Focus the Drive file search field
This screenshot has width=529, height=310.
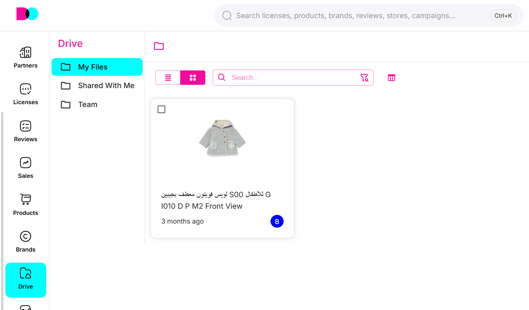293,77
